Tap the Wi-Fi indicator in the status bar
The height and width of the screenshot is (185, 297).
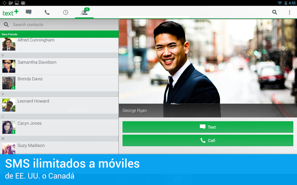pyautogui.click(x=280, y=3)
